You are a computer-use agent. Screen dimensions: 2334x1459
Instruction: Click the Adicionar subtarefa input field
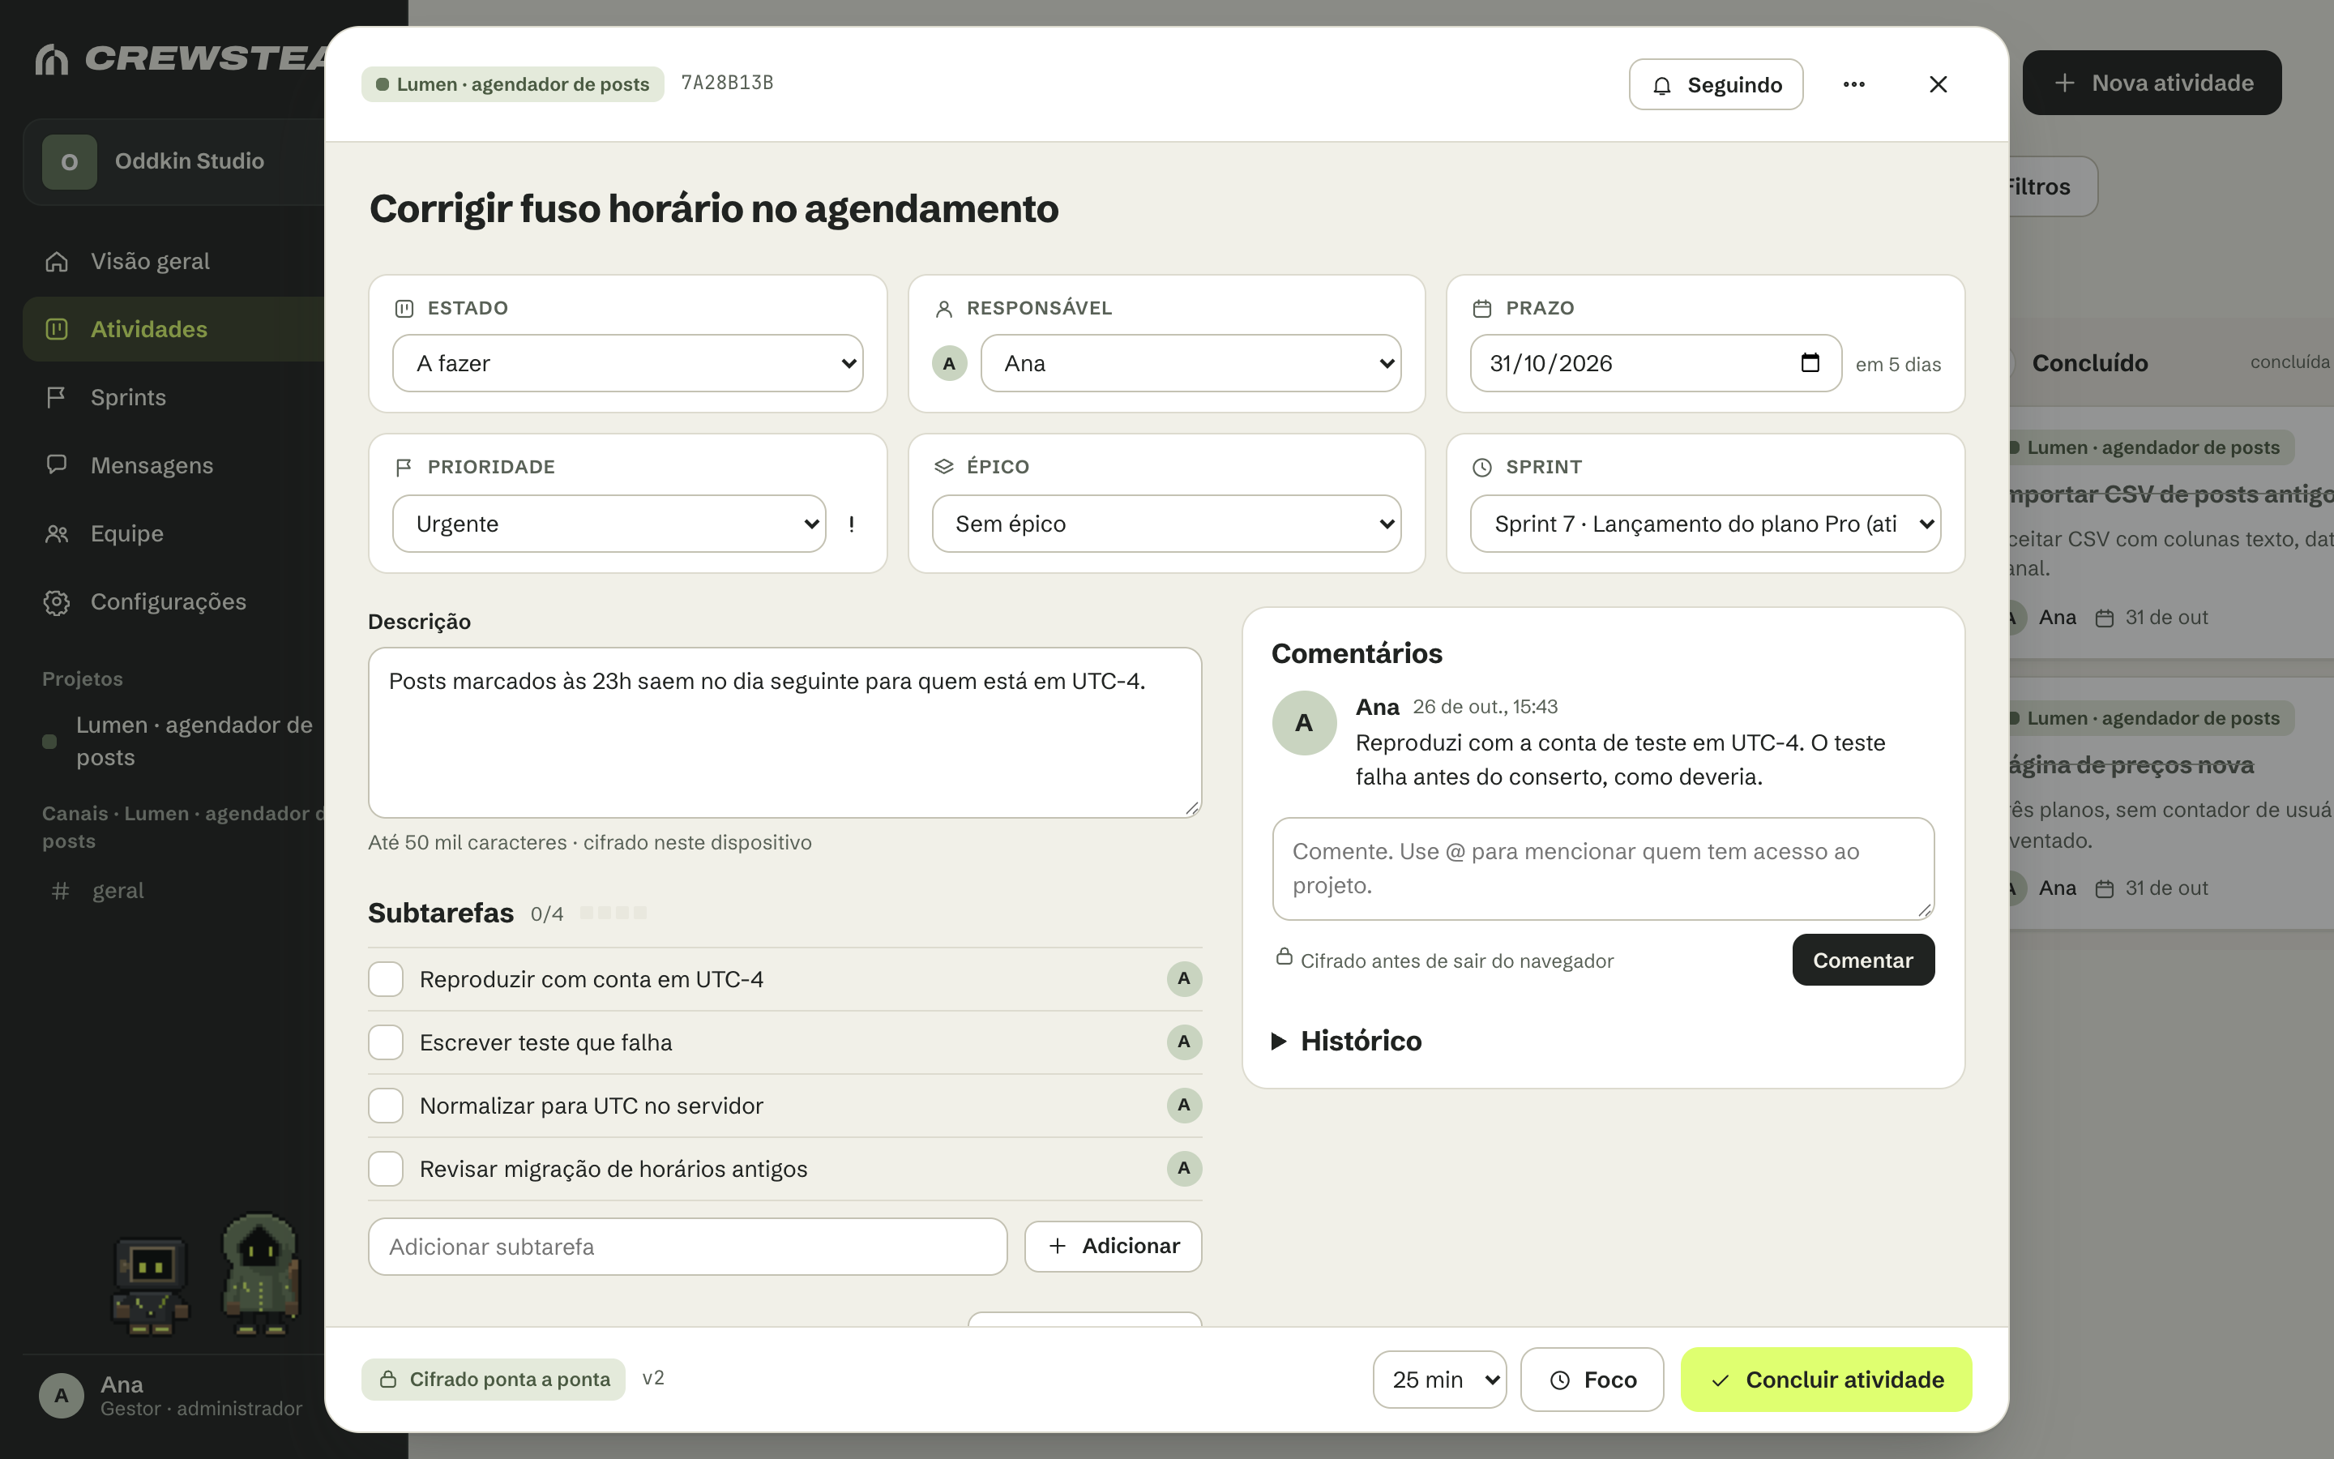click(688, 1246)
